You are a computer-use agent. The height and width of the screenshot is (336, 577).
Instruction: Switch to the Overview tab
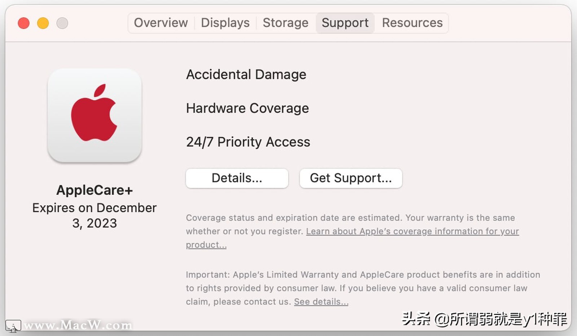161,22
